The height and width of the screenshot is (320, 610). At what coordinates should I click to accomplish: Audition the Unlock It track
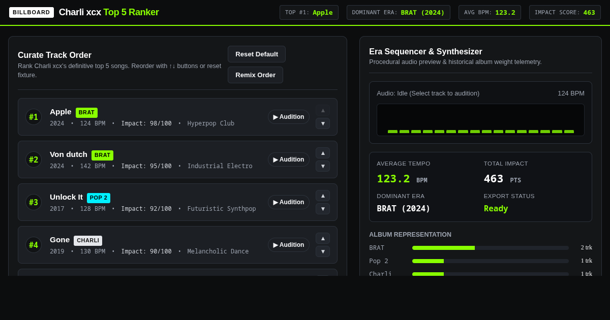289,202
